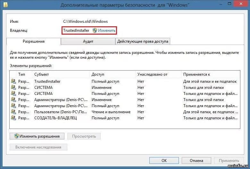Click 'Только для этой папки' in СИСТЕМА row

point(204,88)
